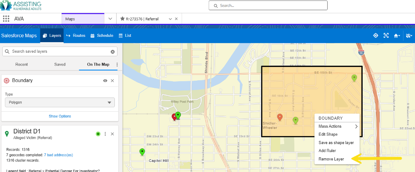This screenshot has height=172, width=415.
Task: Click the Capitol Hill map label
Action: point(159,160)
